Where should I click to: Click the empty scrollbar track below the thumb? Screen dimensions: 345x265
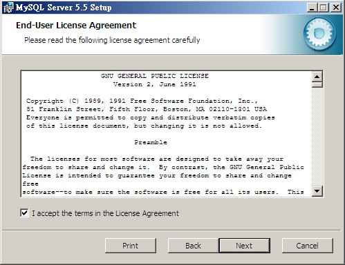(x=317, y=137)
